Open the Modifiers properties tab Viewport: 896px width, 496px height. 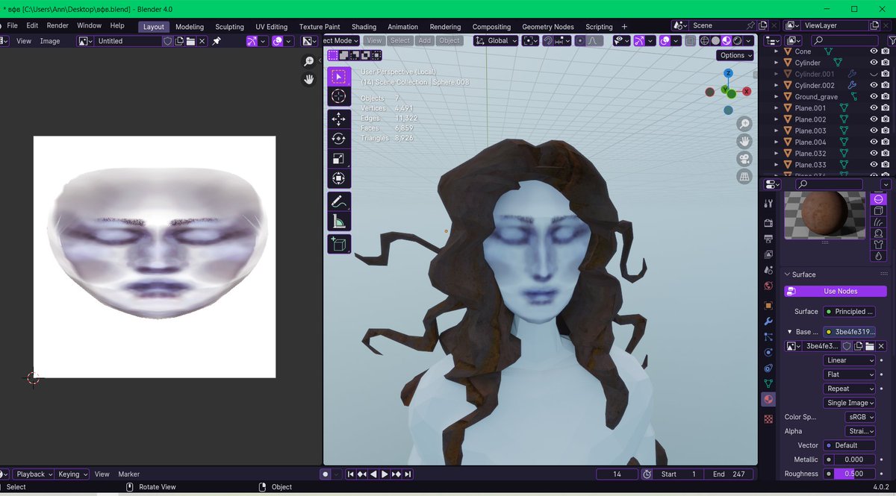[768, 321]
